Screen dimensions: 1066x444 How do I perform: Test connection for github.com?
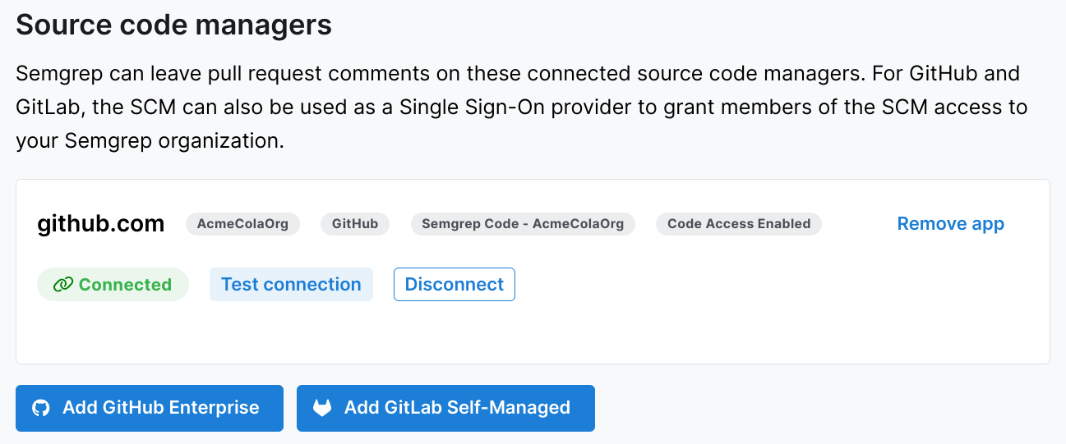coord(291,285)
